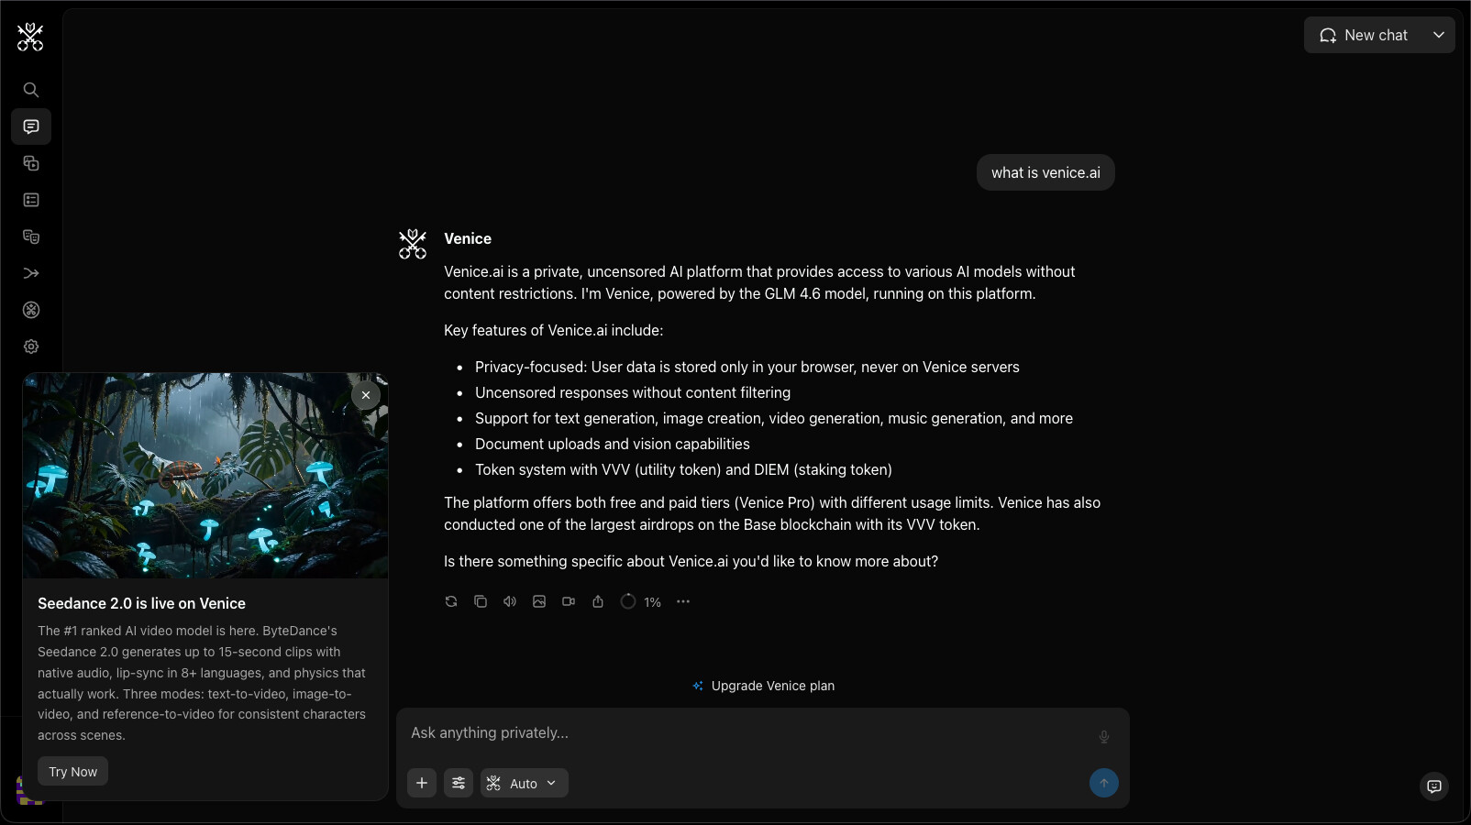Screen dimensions: 1471x825
Task: Open the characters masks icon in sidebar
Action: [x=31, y=236]
